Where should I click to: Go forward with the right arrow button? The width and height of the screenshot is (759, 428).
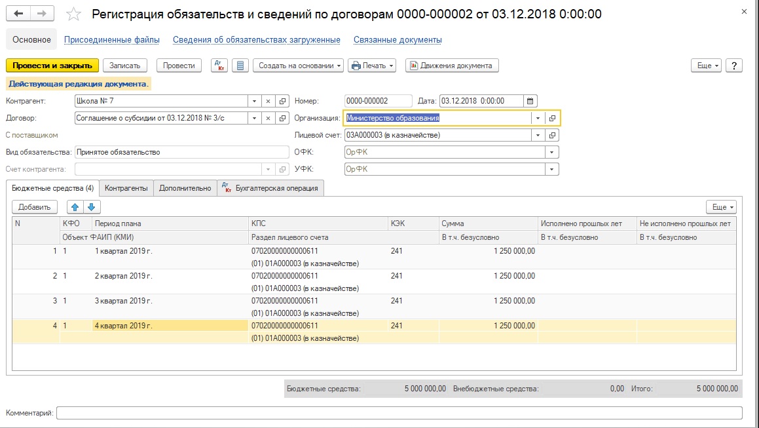tap(42, 14)
